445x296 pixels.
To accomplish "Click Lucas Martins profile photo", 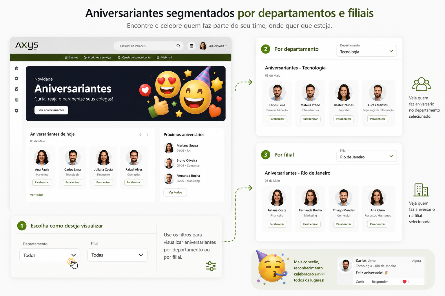I will click(x=377, y=92).
